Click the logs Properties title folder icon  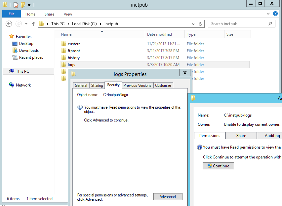click(x=73, y=74)
